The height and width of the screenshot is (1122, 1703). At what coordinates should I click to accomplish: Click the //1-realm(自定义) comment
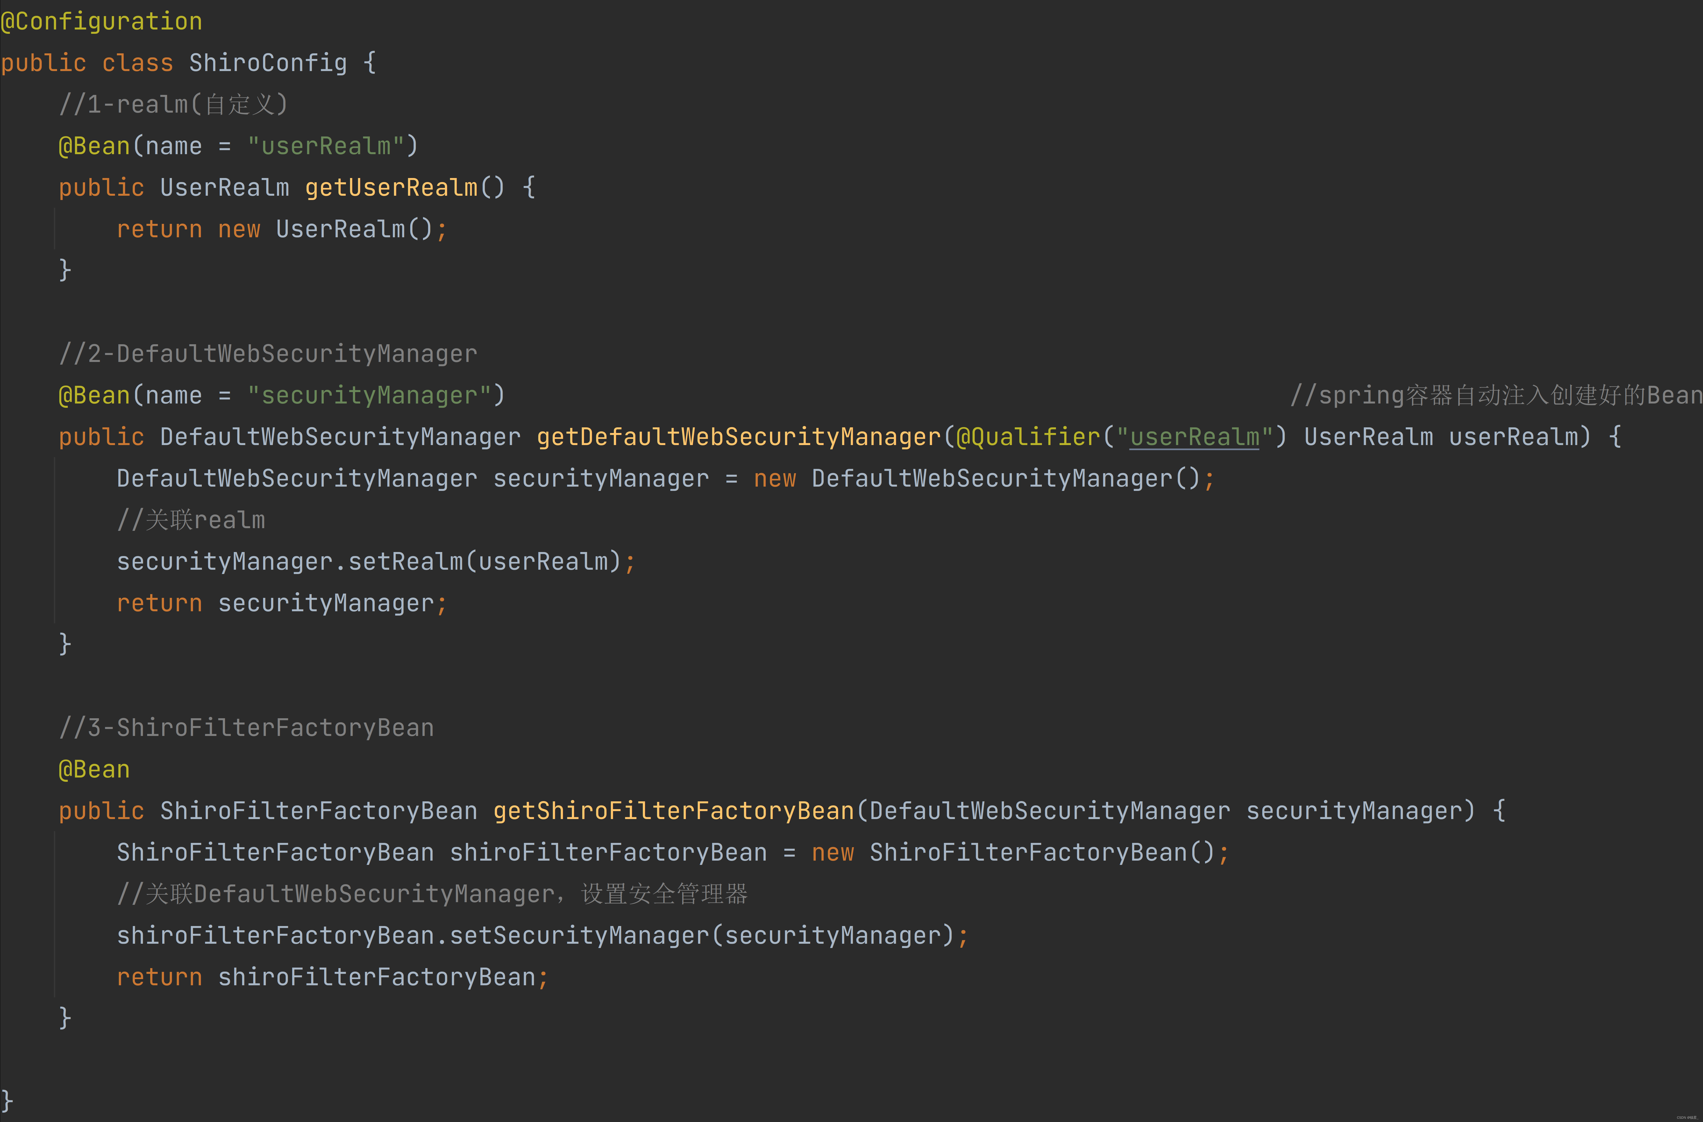173,105
